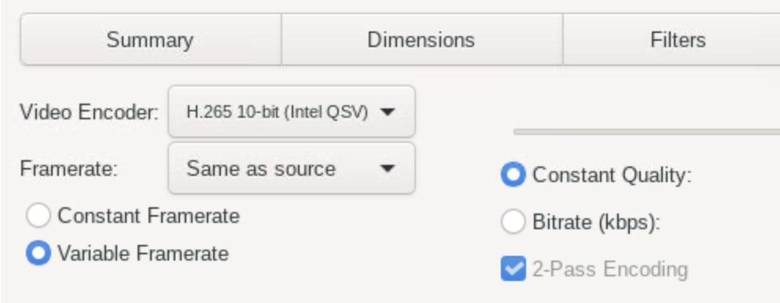Click the arrow beside H.265 10-bit (Intel QSV)
The height and width of the screenshot is (303, 780).
(387, 112)
